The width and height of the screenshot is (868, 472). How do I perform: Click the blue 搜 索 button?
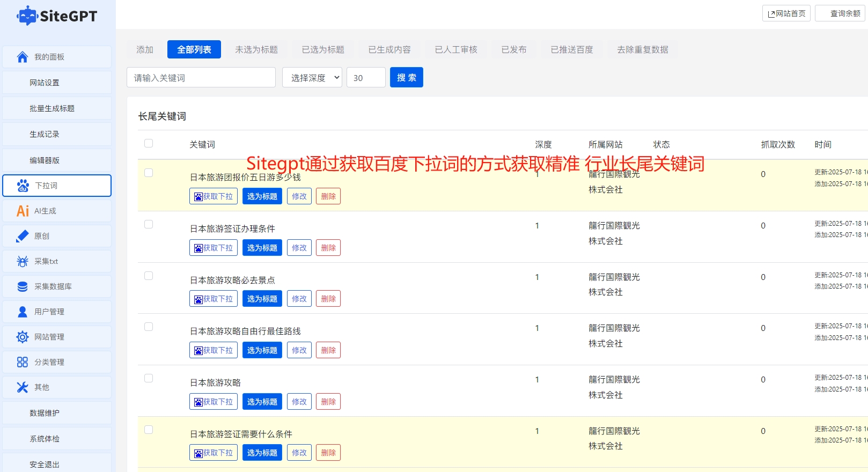[407, 77]
